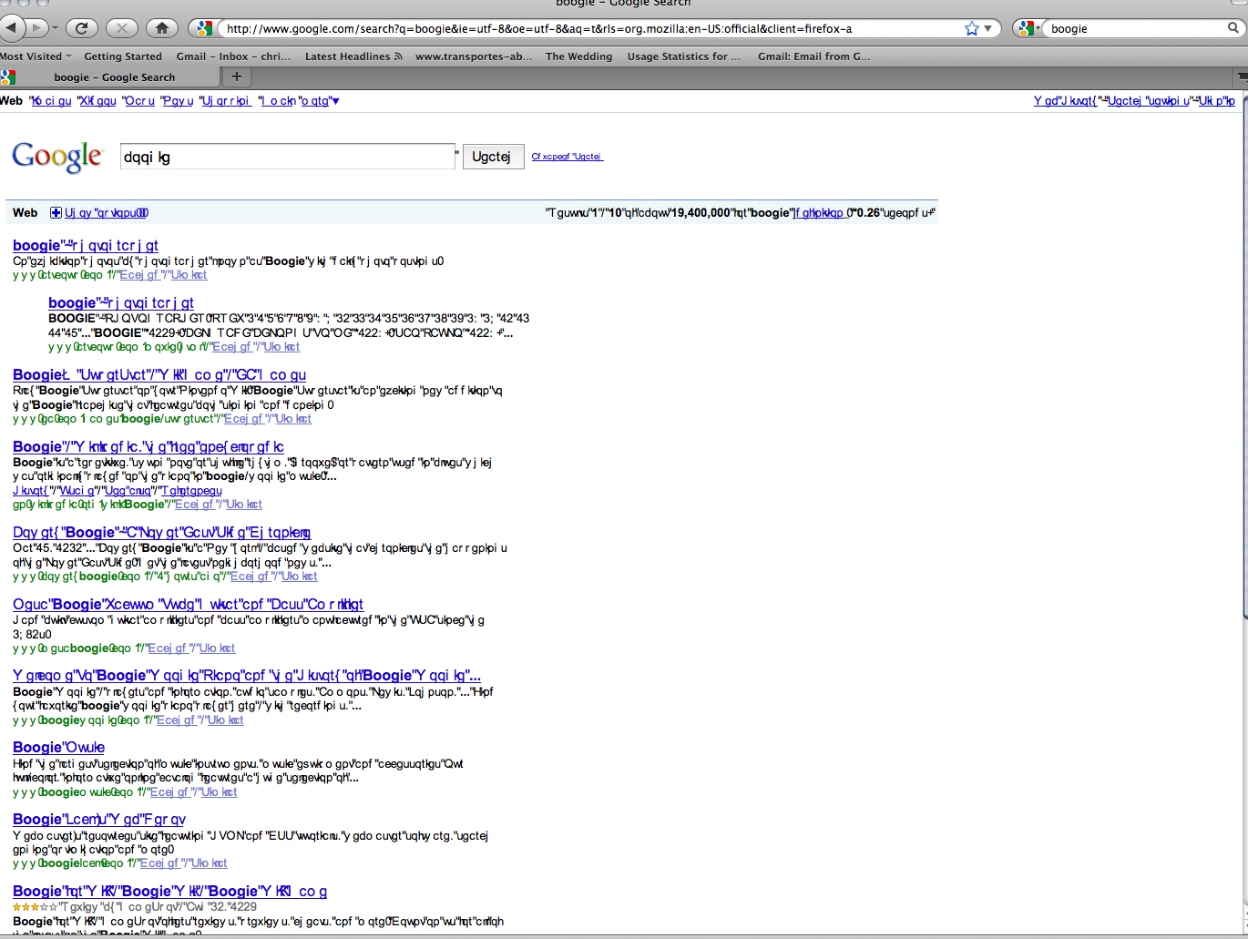This screenshot has width=1248, height=939.
Task: Open the rightmost link in top-right page navigation
Action: click(1217, 101)
